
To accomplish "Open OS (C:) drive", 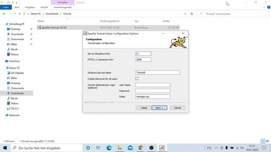I will [x=14, y=109].
